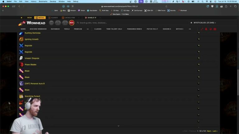Open the NEWS nav link

click(23, 29)
